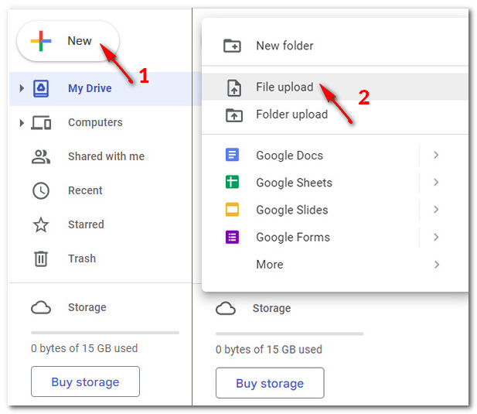Click the storage usage bar under left Storage

[105, 333]
